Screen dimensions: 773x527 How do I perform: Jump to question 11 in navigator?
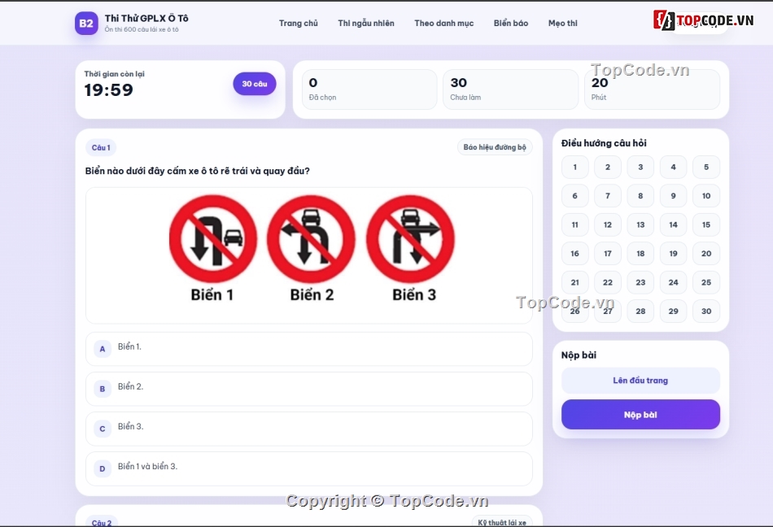pos(574,224)
